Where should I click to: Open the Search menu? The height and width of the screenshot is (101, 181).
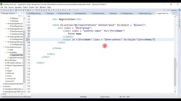[x=25, y=7]
